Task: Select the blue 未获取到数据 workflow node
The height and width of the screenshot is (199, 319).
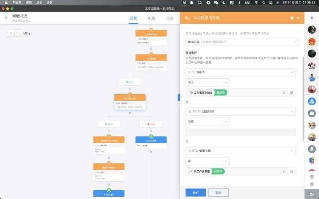Action: coord(151,140)
